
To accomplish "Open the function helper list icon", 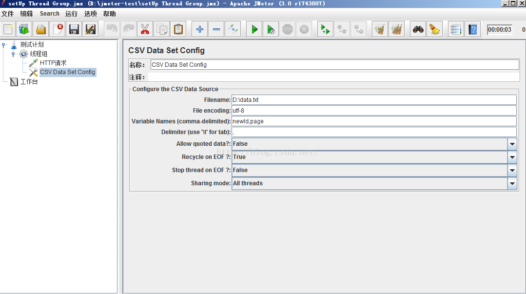I will 456,30.
